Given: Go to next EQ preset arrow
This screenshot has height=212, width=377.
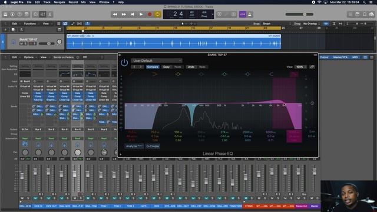Looking at the screenshot, I should click(141, 67).
